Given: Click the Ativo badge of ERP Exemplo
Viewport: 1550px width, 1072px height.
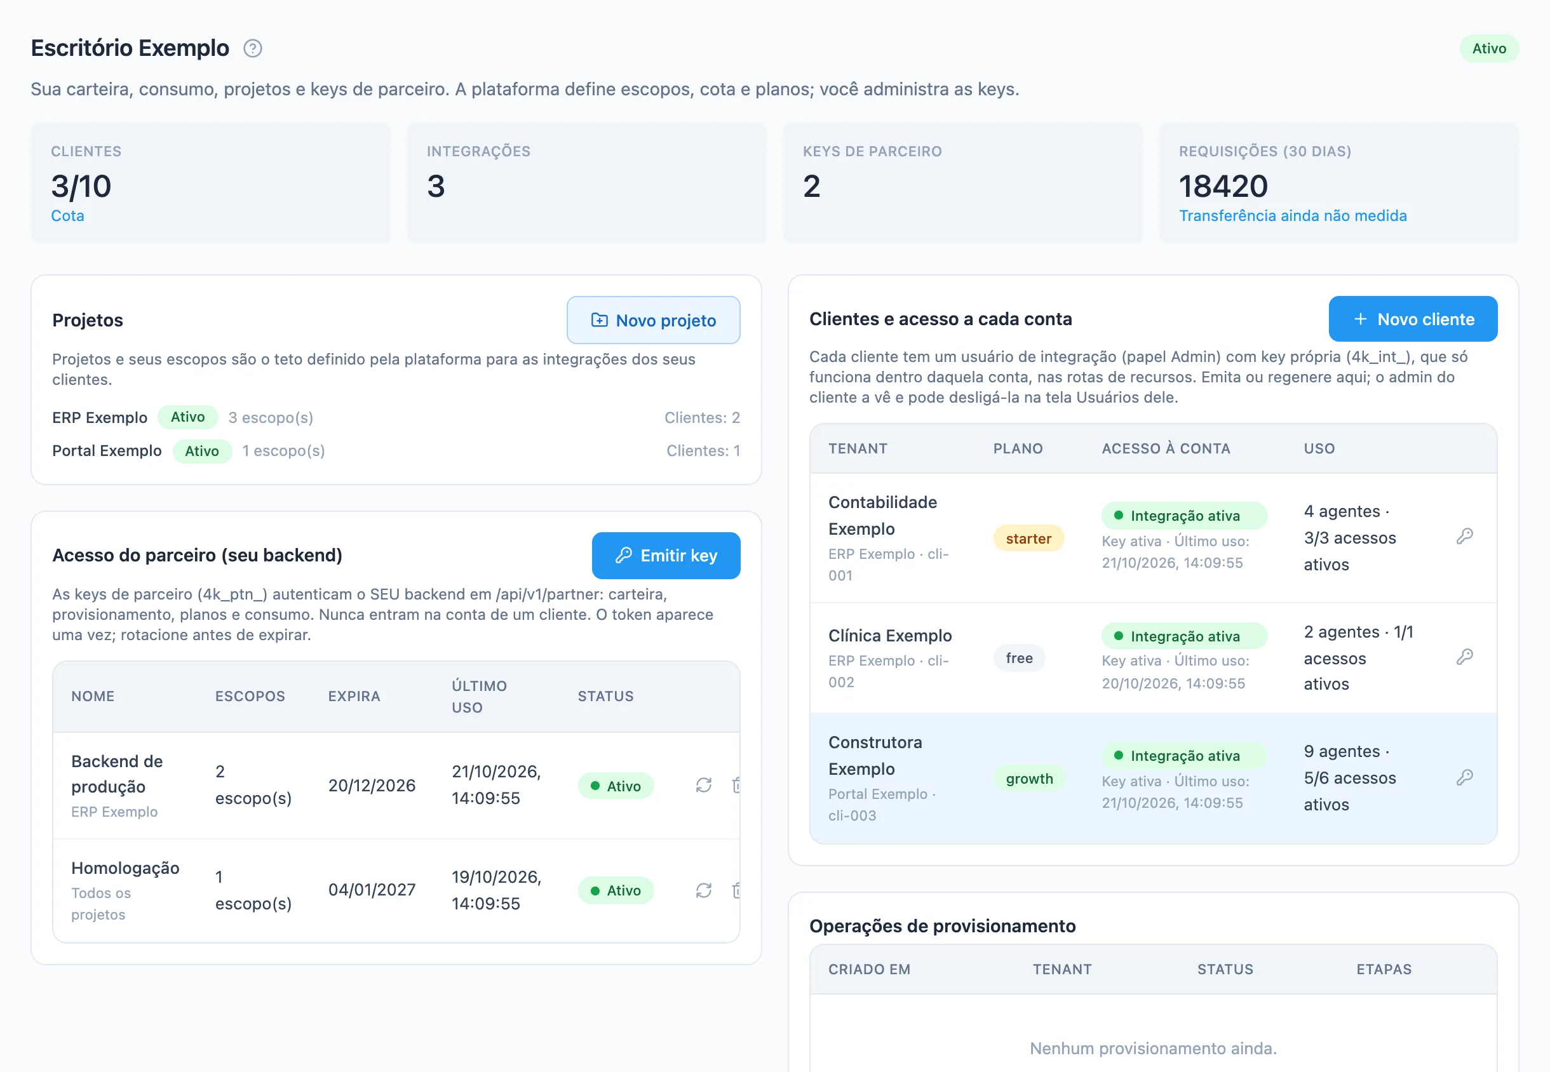Looking at the screenshot, I should click(188, 417).
